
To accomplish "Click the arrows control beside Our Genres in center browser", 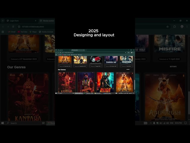I will (128, 69).
